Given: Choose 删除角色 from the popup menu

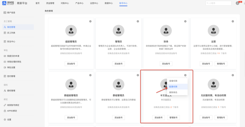Looking at the screenshot, I should pyautogui.click(x=177, y=92).
